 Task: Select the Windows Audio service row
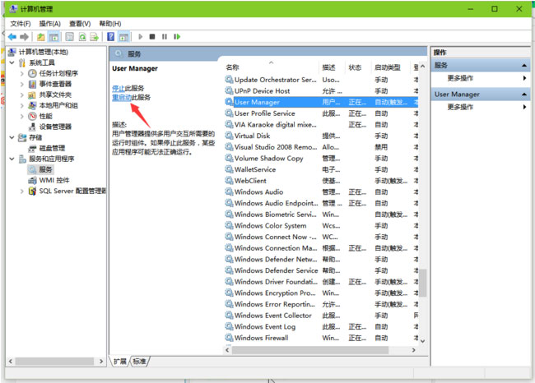321,191
